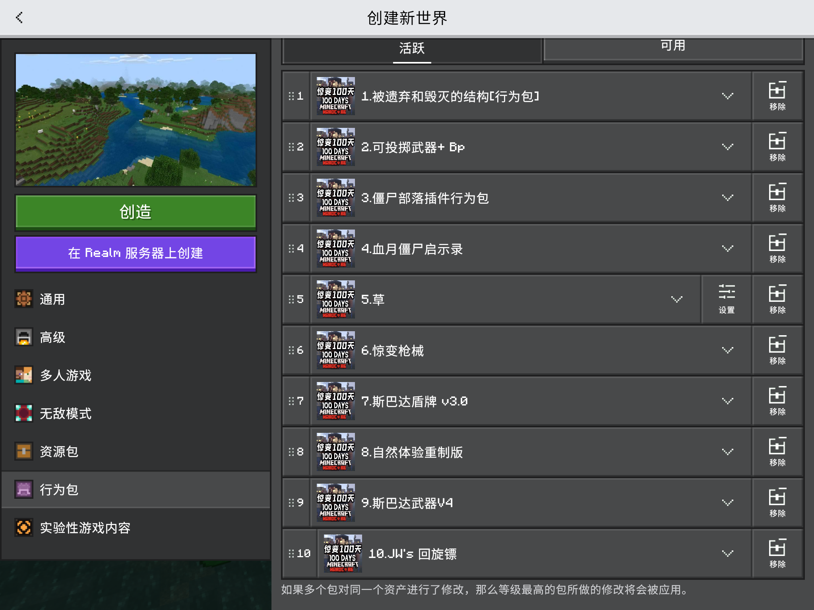Click the back arrow icon

pos(19,17)
